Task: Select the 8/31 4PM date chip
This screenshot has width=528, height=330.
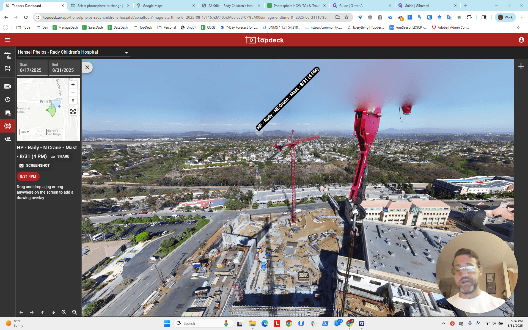Action: pyautogui.click(x=28, y=177)
